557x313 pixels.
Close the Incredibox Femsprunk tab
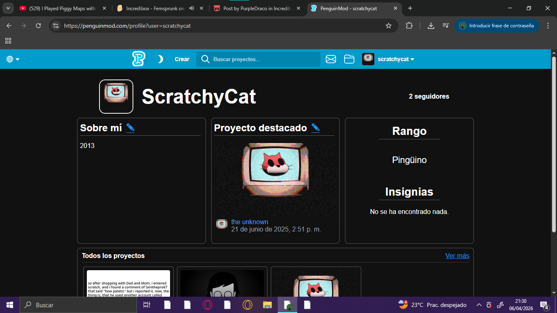point(201,8)
